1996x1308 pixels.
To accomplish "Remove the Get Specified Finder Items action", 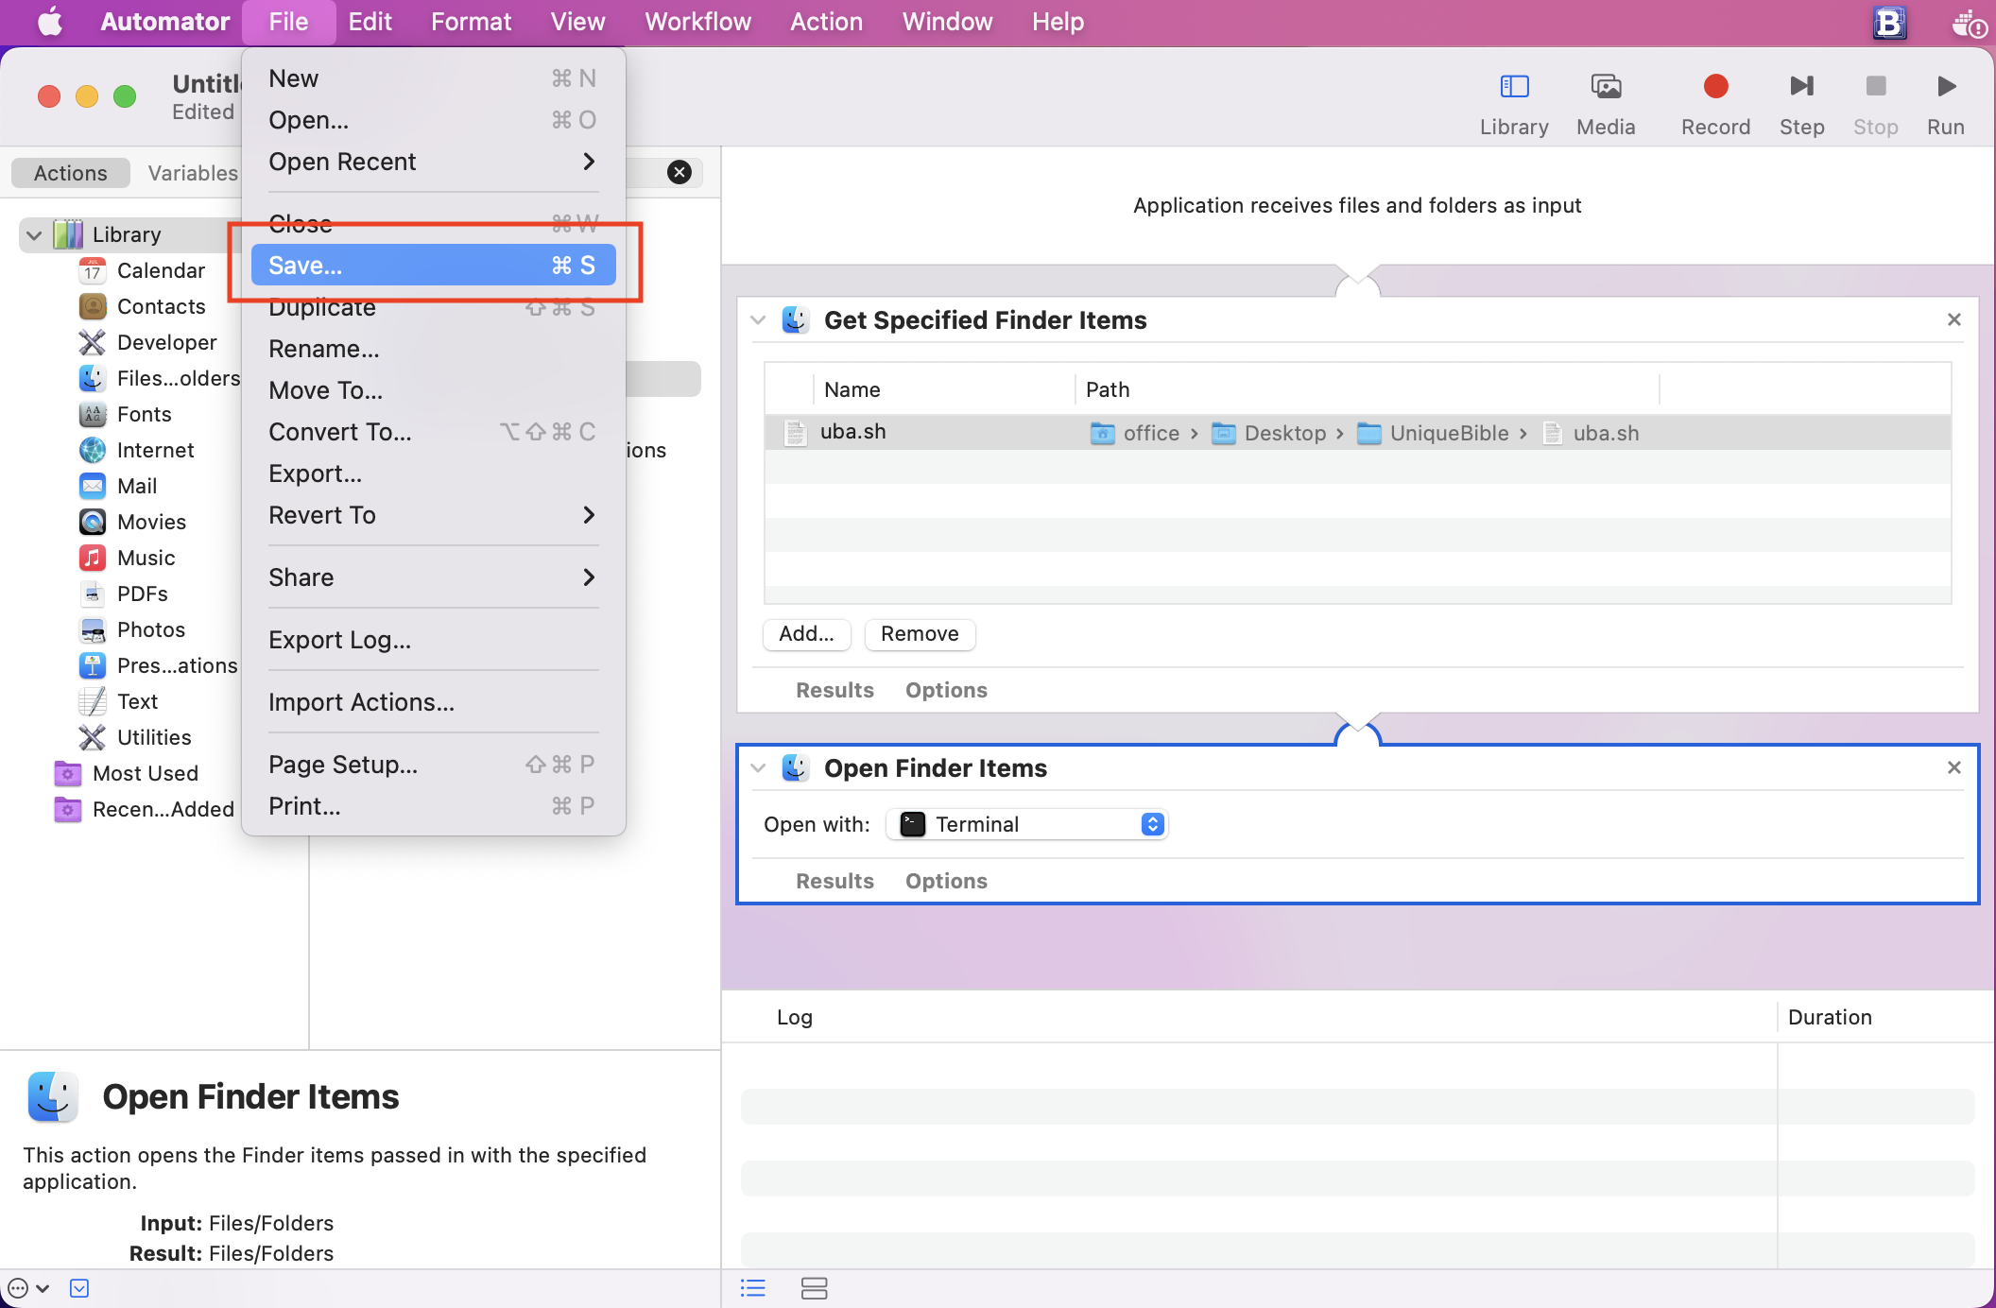I will click(x=1954, y=319).
